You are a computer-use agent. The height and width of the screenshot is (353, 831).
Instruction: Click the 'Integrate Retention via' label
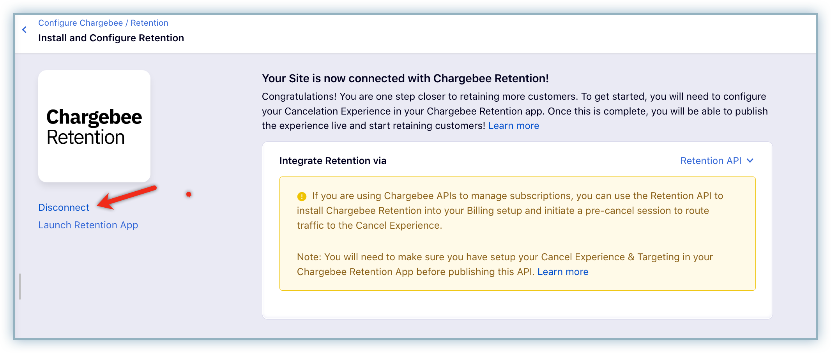333,161
